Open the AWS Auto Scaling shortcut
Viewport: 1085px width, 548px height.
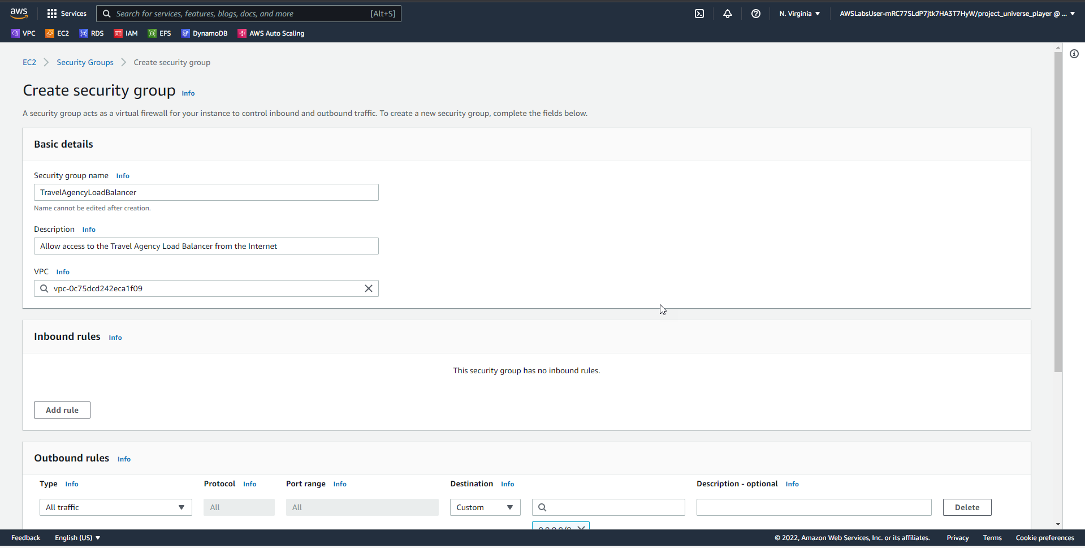pos(271,33)
